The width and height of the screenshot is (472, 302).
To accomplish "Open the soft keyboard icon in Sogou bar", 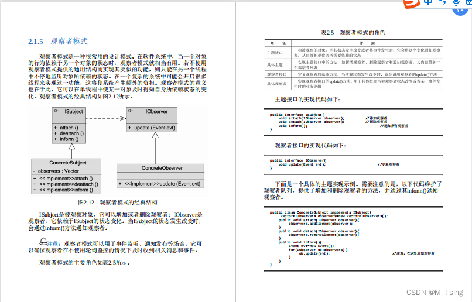I will pyautogui.click(x=468, y=2).
